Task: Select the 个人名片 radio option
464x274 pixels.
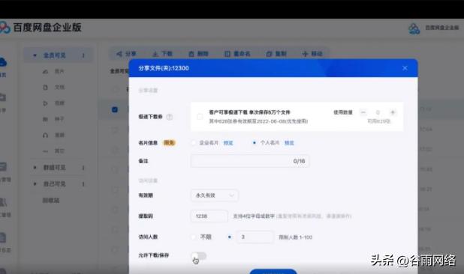Action: coord(255,143)
